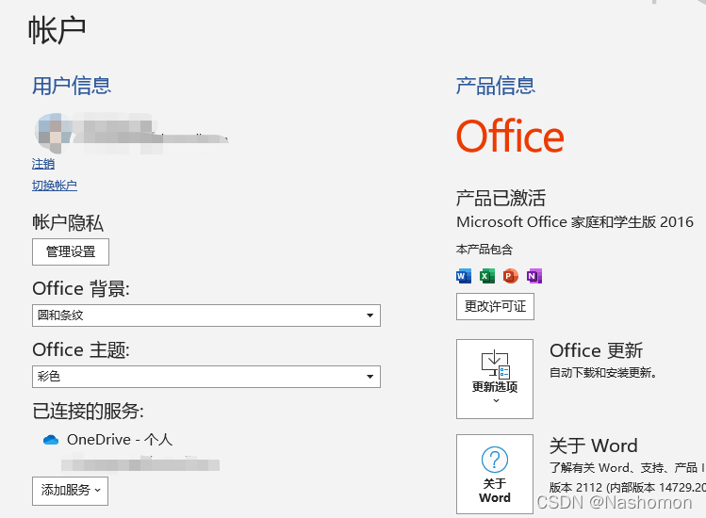Expand the Office 背景 dropdown showing 圆和条纹

(x=206, y=316)
